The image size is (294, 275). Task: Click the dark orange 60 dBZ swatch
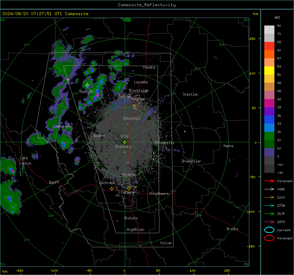tap(269, 54)
